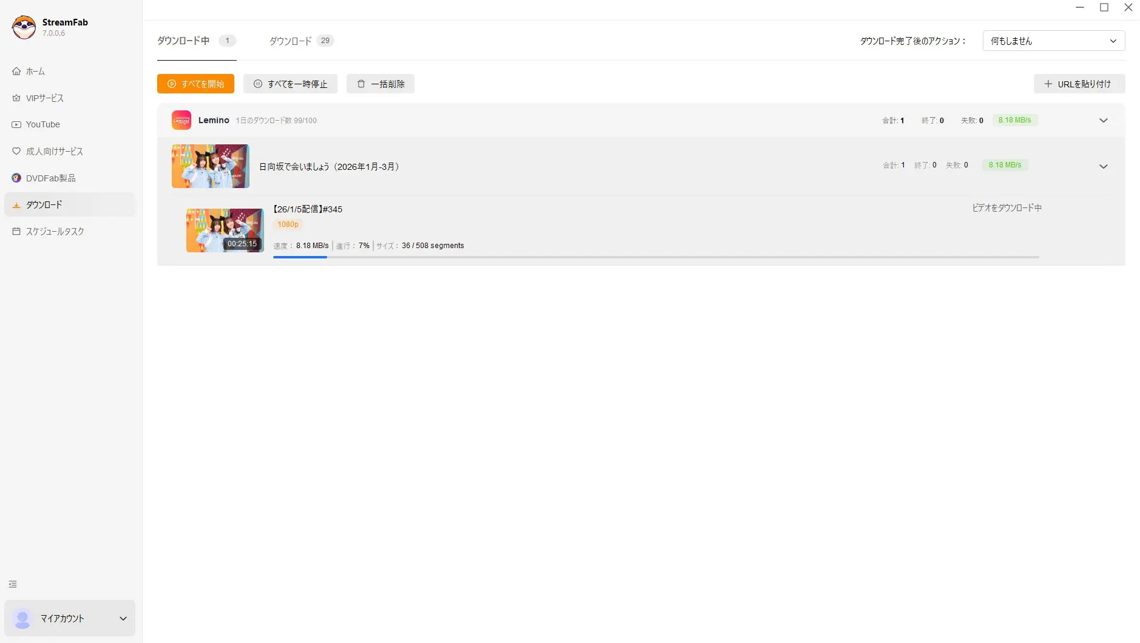The width and height of the screenshot is (1140, 643).
Task: Open VIPサービス in the sidebar
Action: 70,98
